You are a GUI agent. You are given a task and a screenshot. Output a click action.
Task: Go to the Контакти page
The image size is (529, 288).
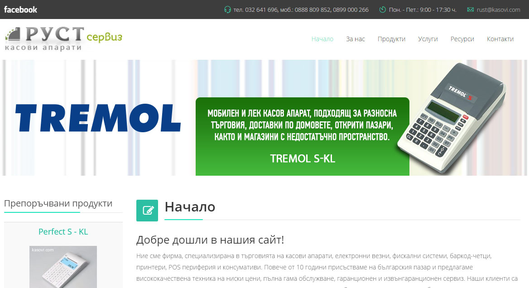(500, 39)
